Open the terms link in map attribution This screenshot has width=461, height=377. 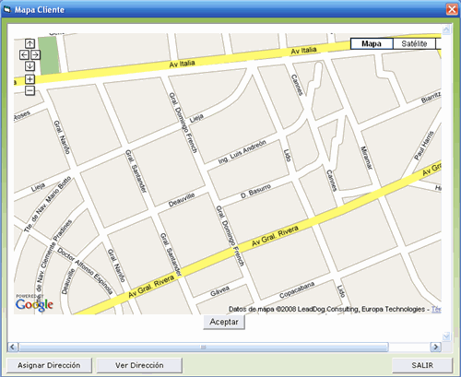pyautogui.click(x=436, y=309)
